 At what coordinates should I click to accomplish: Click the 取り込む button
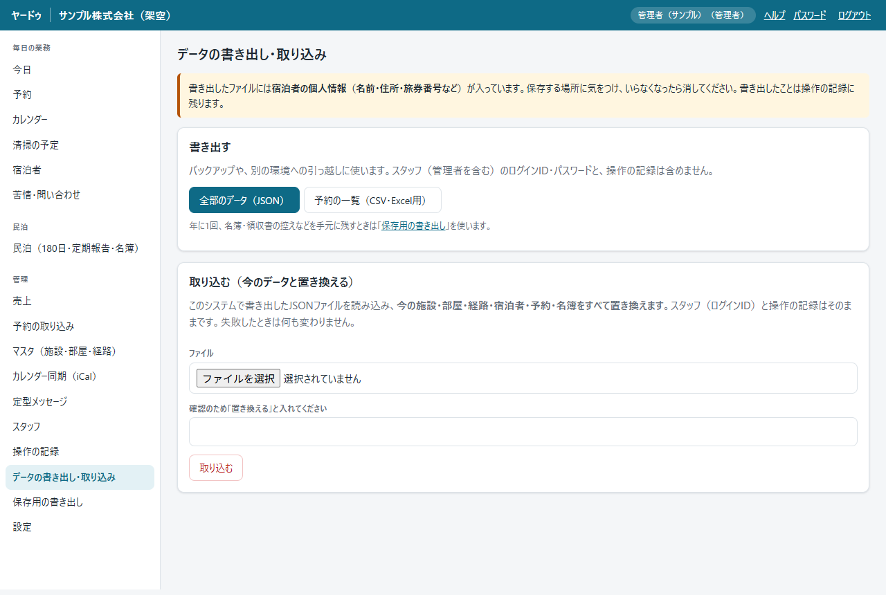point(216,468)
